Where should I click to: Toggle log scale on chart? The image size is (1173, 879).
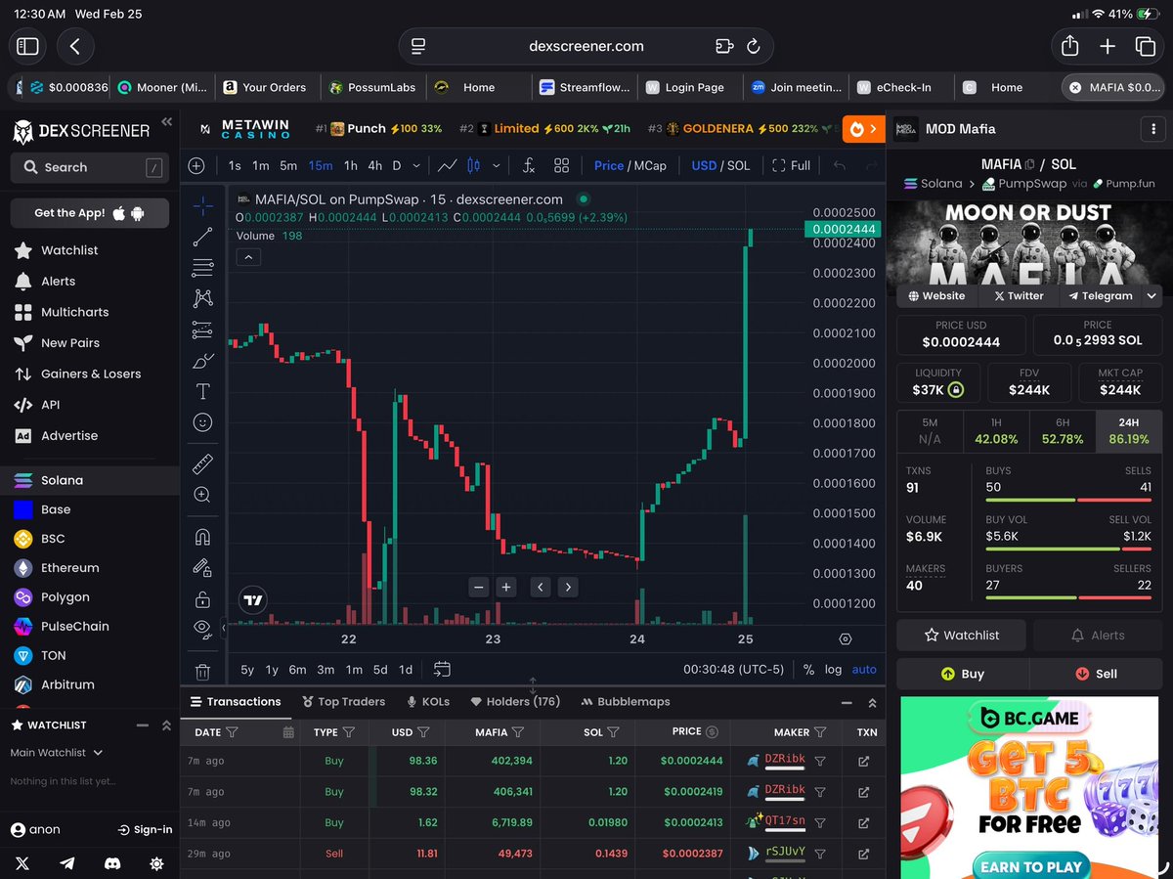[x=833, y=670]
